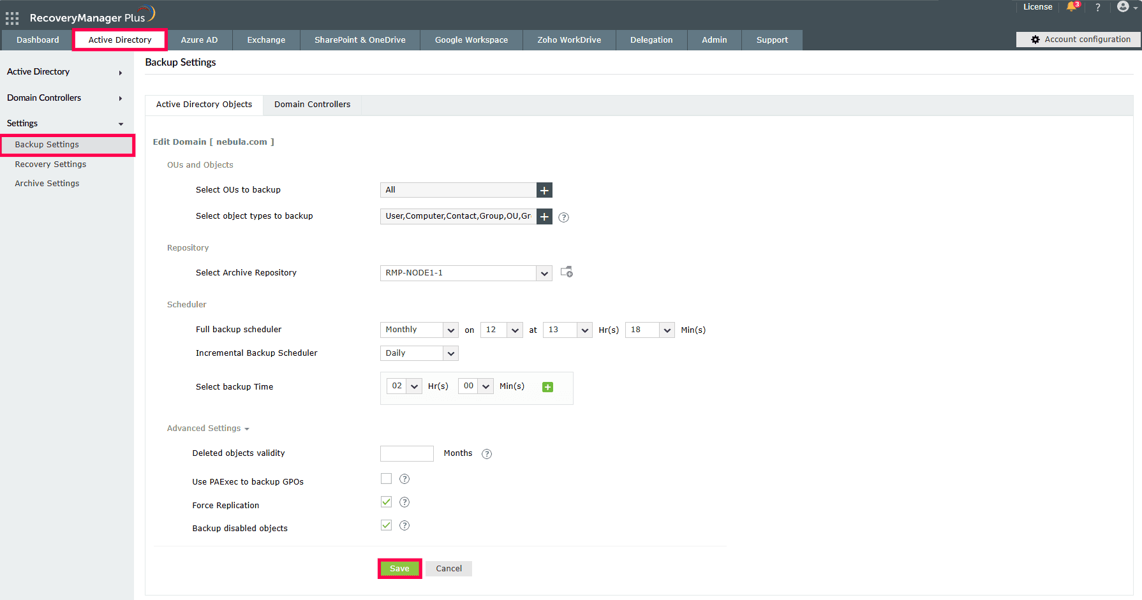This screenshot has width=1142, height=600.
Task: Open Backup Settings in sidebar
Action: pyautogui.click(x=66, y=145)
